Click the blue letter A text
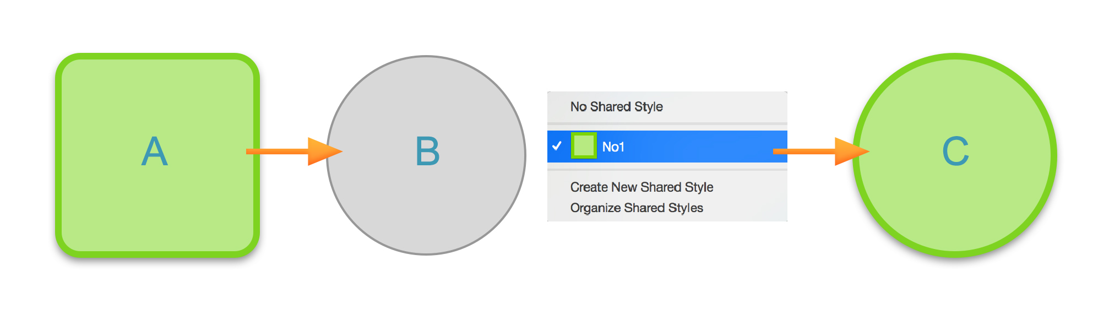Viewport: 1109px width, 314px height. point(155,151)
